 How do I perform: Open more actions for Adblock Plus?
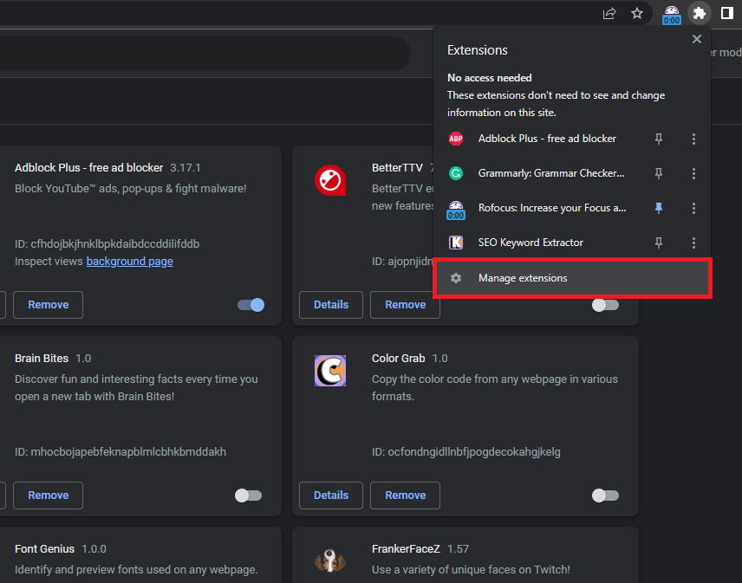pos(693,139)
